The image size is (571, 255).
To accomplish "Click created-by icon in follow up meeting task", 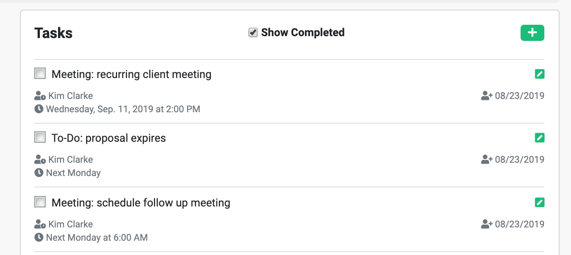I will tap(487, 224).
